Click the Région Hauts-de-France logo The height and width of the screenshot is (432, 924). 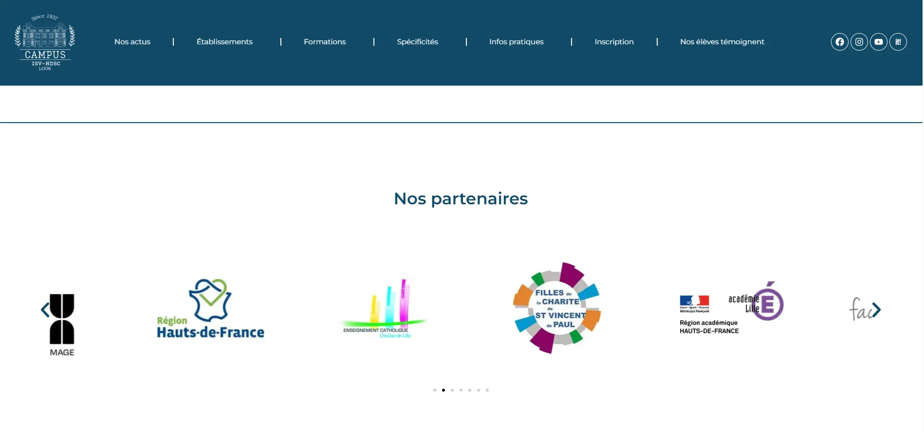tap(210, 308)
